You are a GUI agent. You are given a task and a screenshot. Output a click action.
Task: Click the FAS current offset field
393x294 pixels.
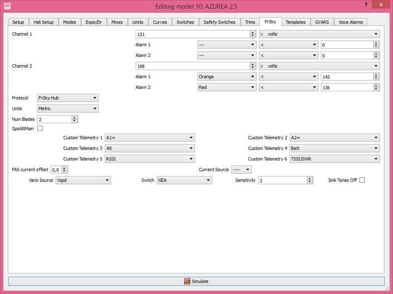coord(59,169)
